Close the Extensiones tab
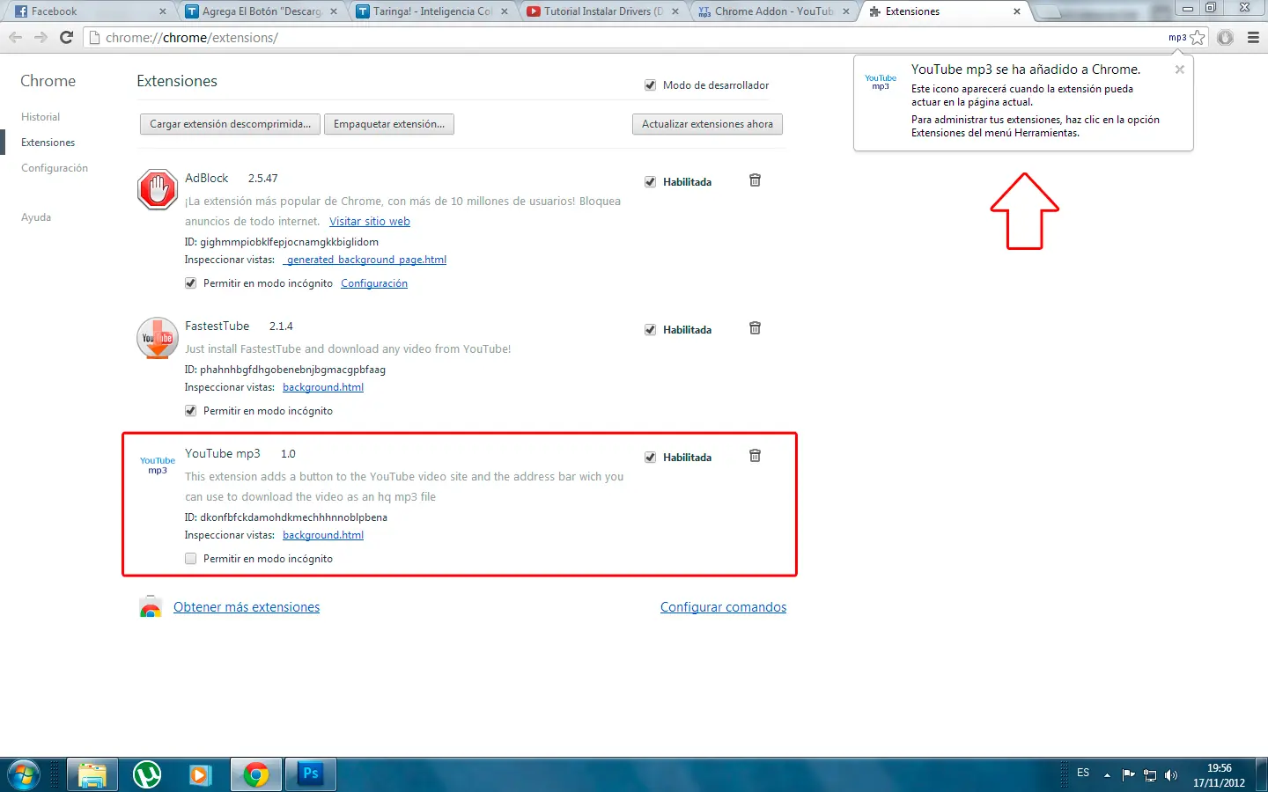 tap(1017, 11)
